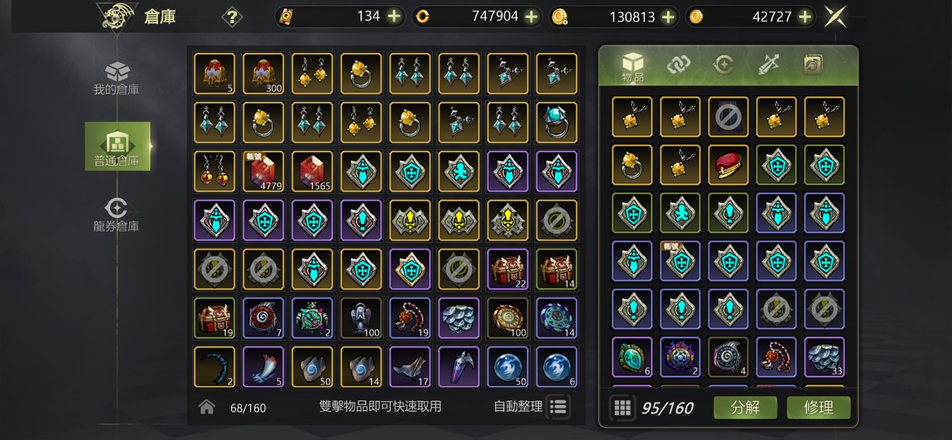Close the warehouse with the X icon

pos(835,17)
